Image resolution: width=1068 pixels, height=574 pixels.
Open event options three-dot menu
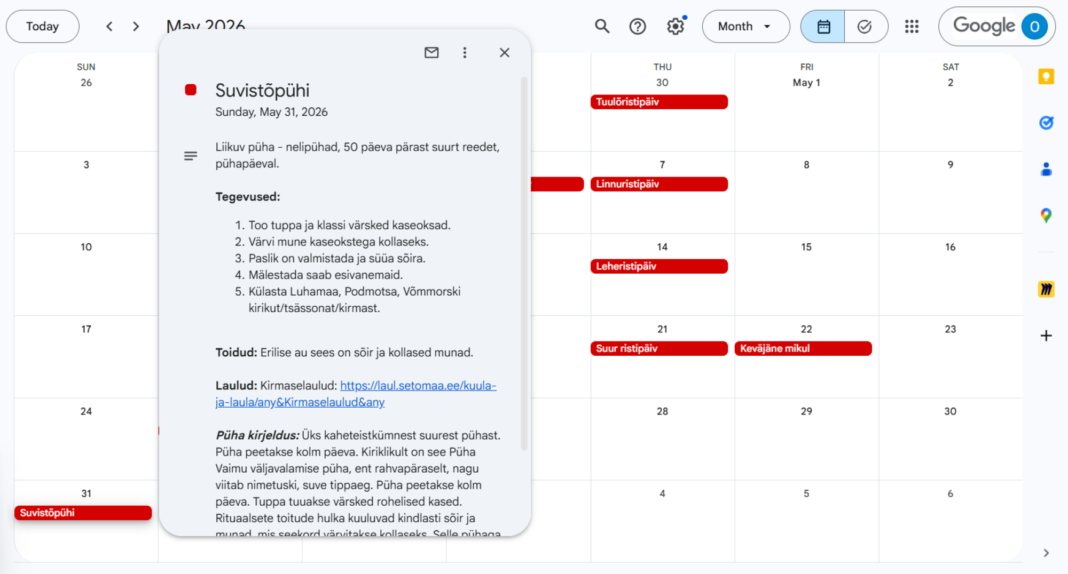pos(465,52)
